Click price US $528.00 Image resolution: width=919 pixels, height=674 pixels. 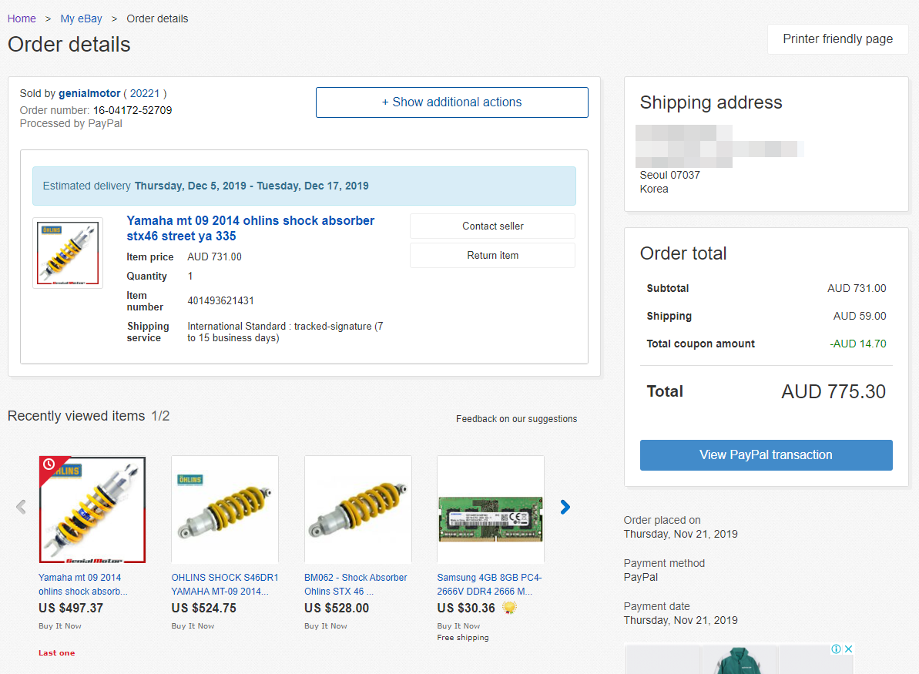(337, 609)
